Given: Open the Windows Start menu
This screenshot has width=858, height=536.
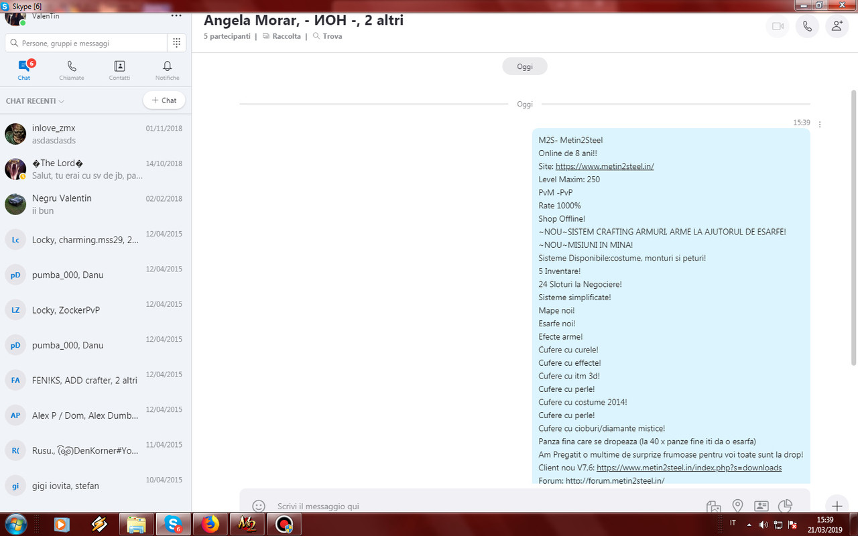Looking at the screenshot, I should (15, 524).
